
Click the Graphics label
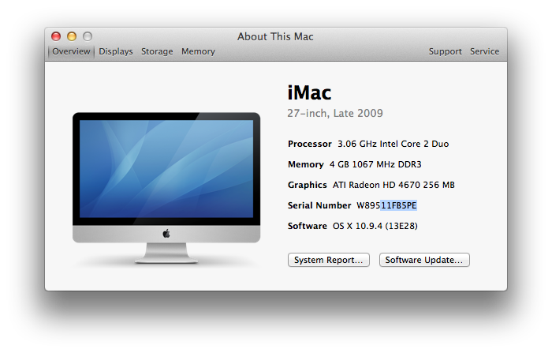[x=308, y=185]
